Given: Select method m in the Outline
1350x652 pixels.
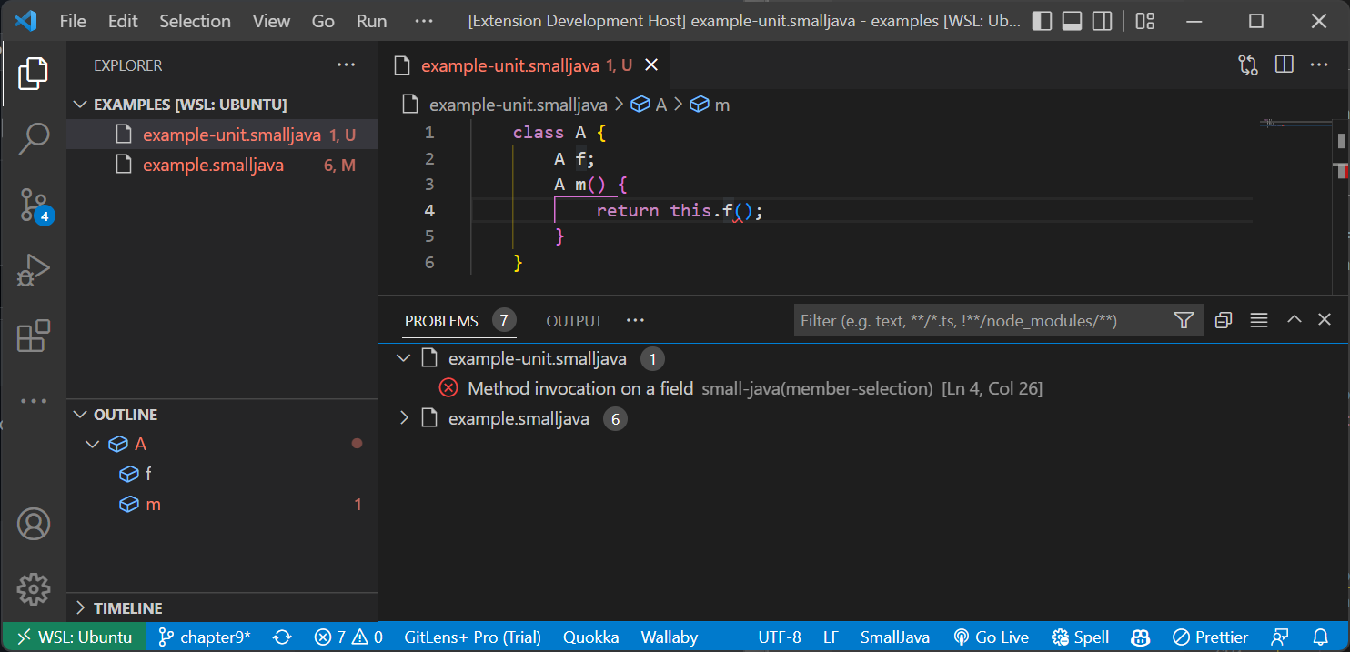Looking at the screenshot, I should coord(222,505).
